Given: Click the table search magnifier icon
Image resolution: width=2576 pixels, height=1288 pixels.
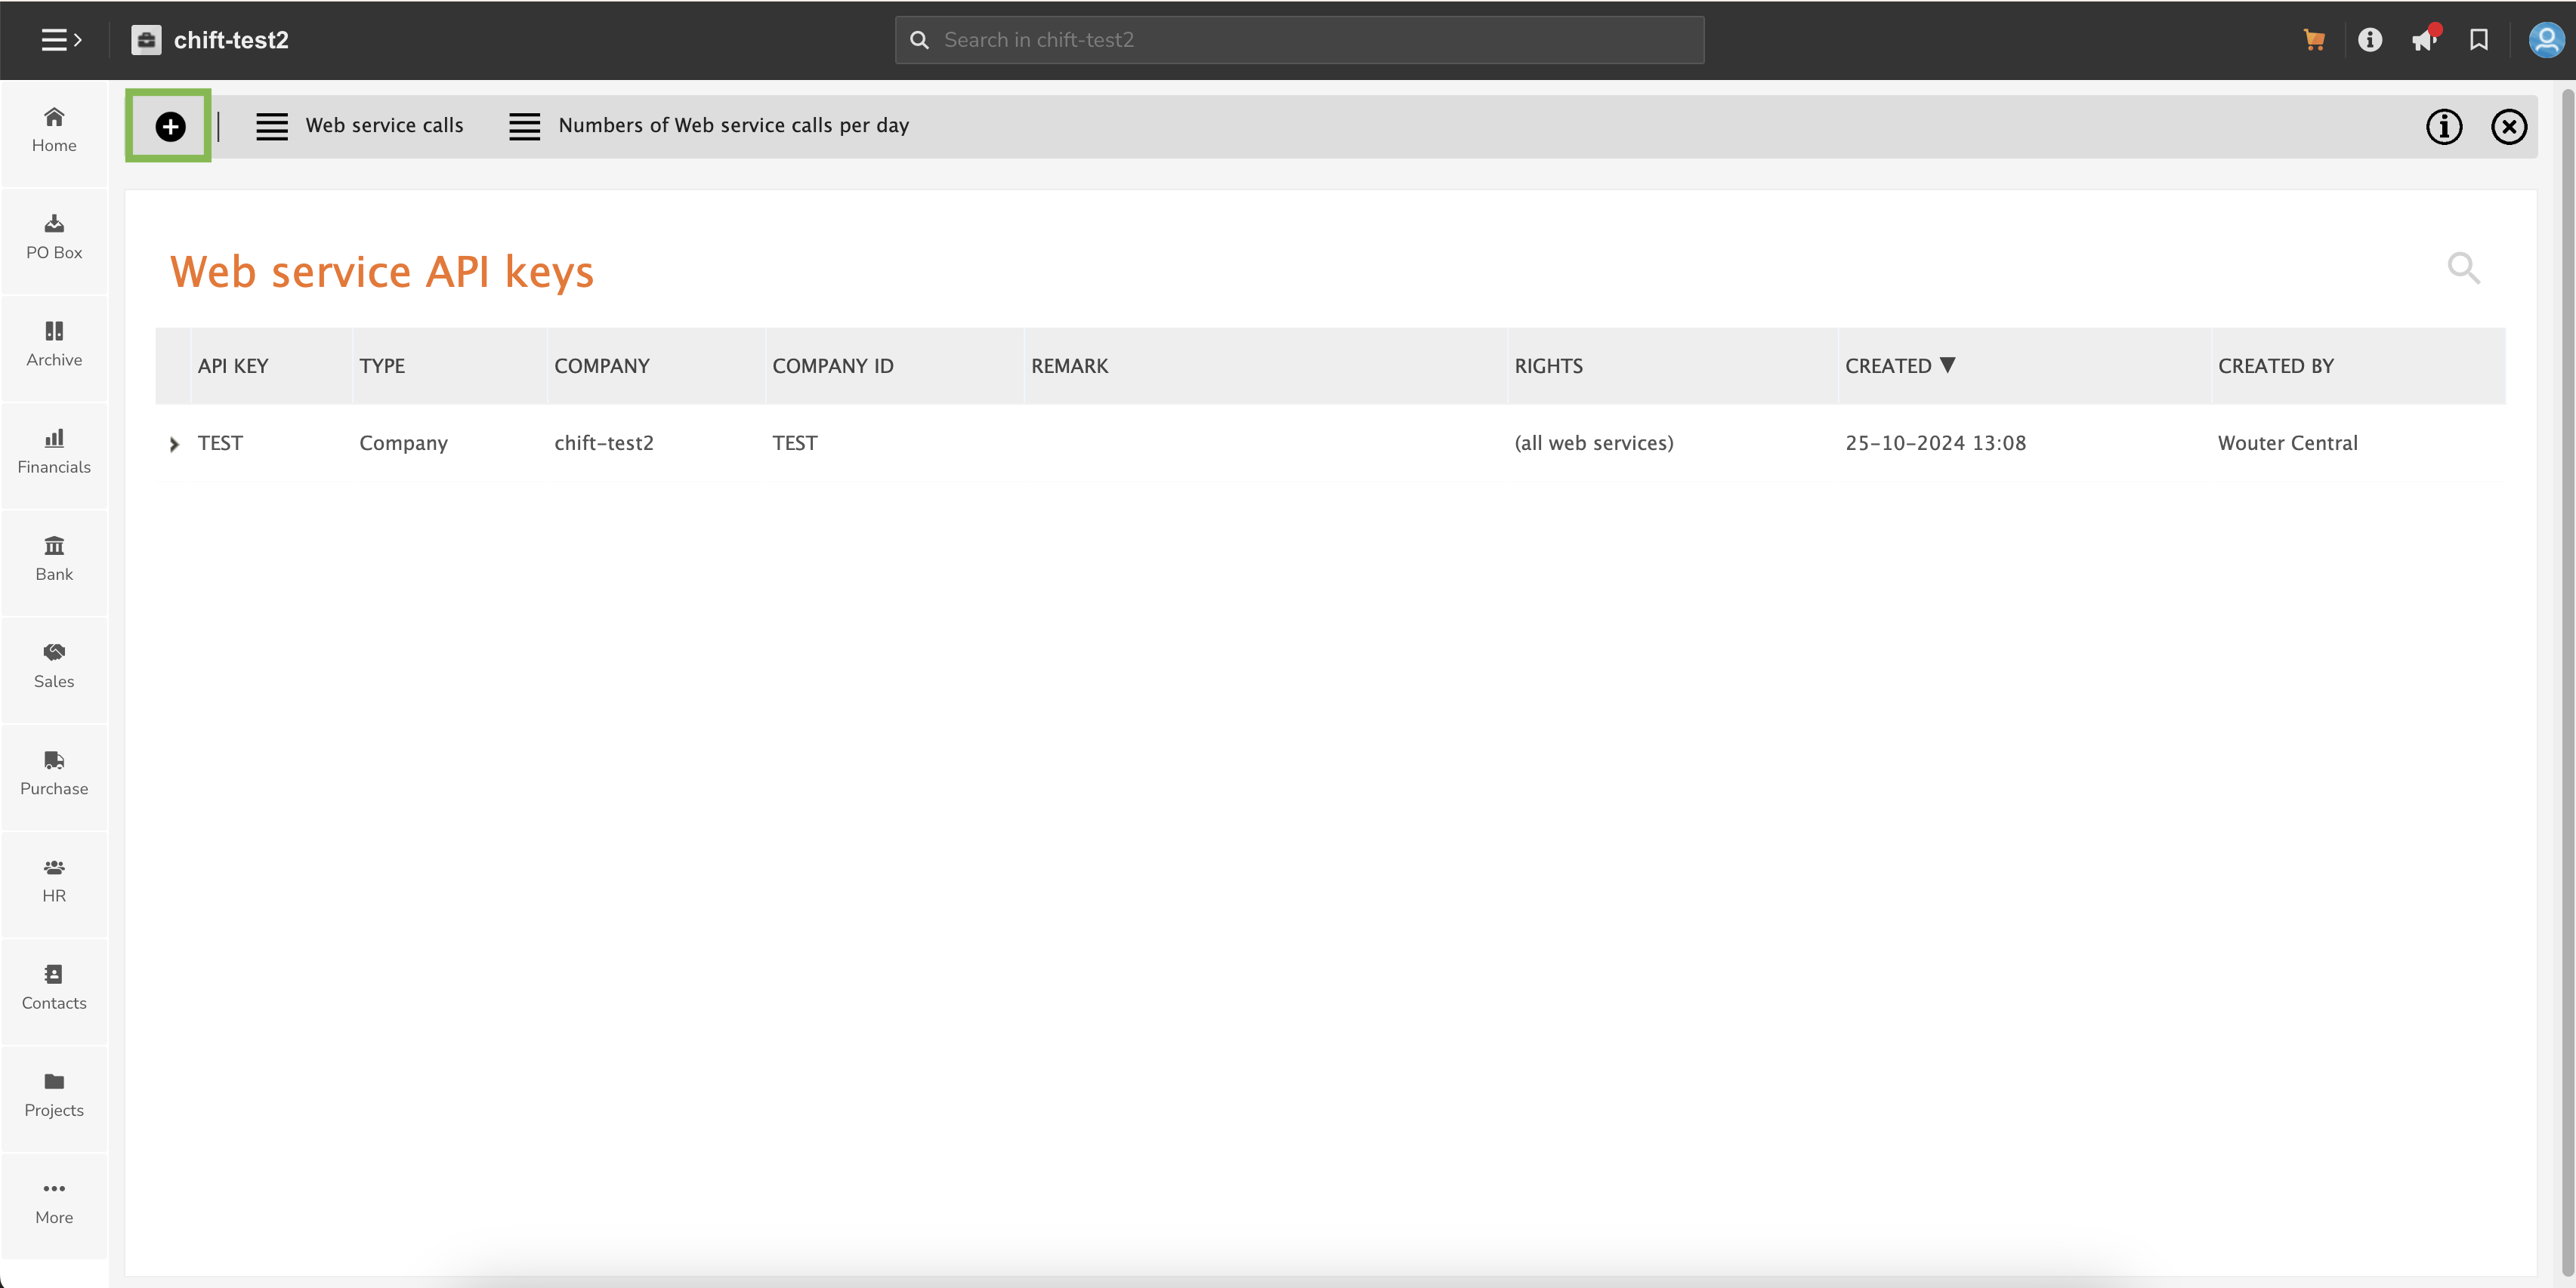Looking at the screenshot, I should tap(2463, 268).
